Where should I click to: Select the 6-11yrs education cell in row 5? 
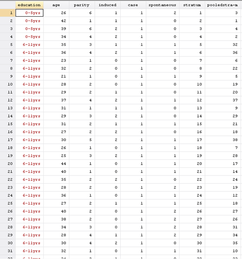[x=29, y=45]
